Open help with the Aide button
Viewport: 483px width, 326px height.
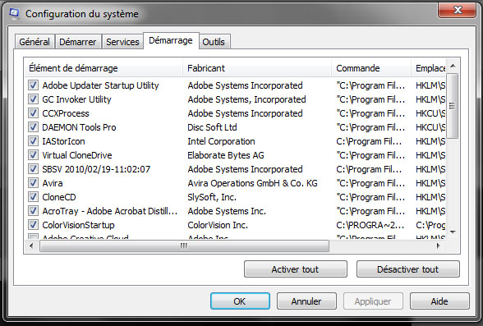tap(439, 301)
